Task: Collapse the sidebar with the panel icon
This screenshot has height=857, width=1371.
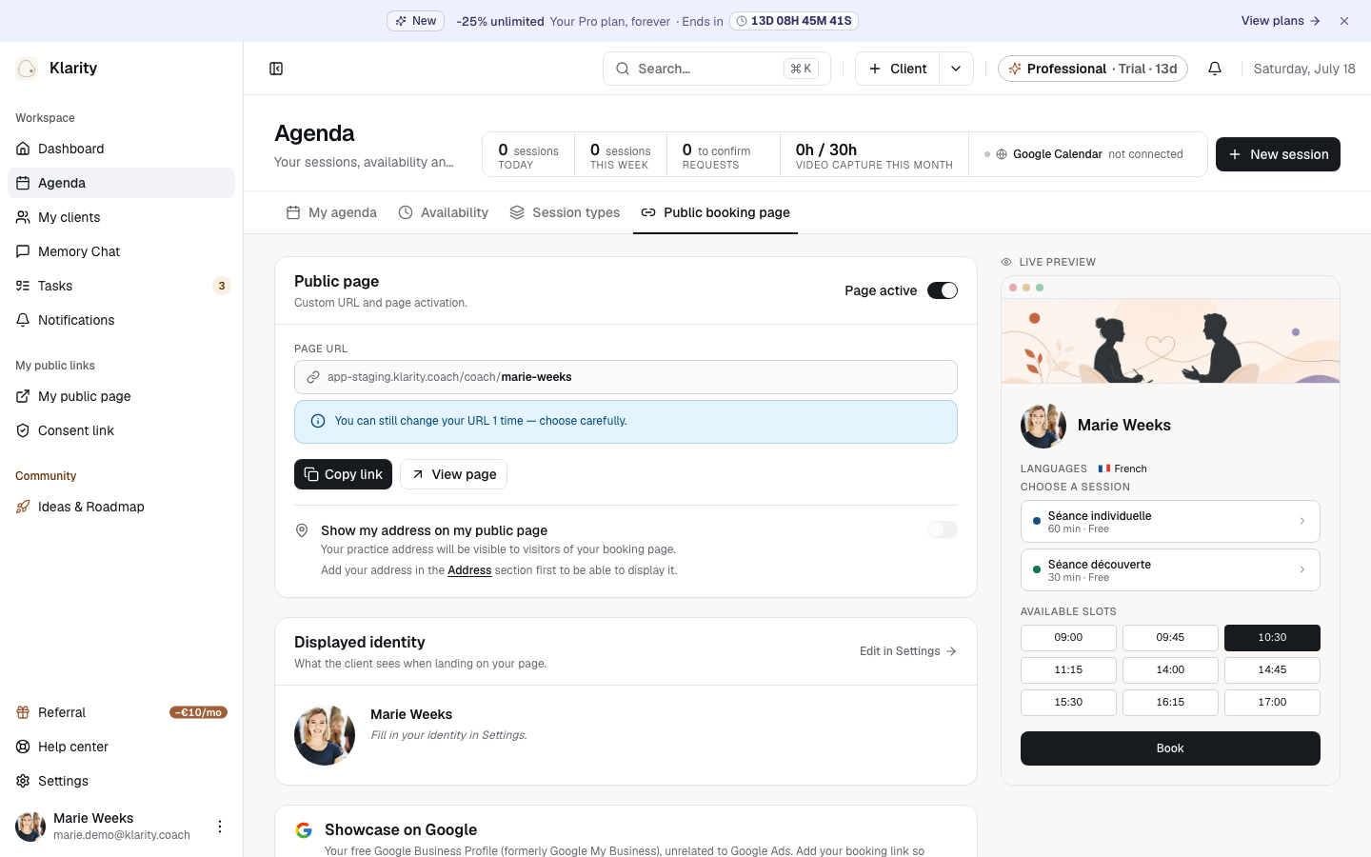Action: [x=276, y=69]
